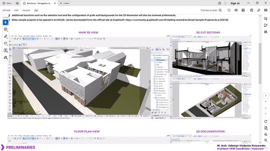Star the Brochure document tab
This screenshot has height=151, width=270.
tap(24, 3)
